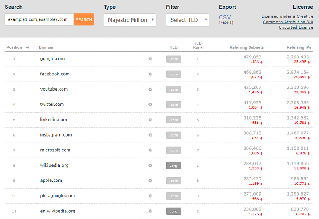Select the plus.google.com domain name
Screen dimensions: 319x219
point(57,196)
